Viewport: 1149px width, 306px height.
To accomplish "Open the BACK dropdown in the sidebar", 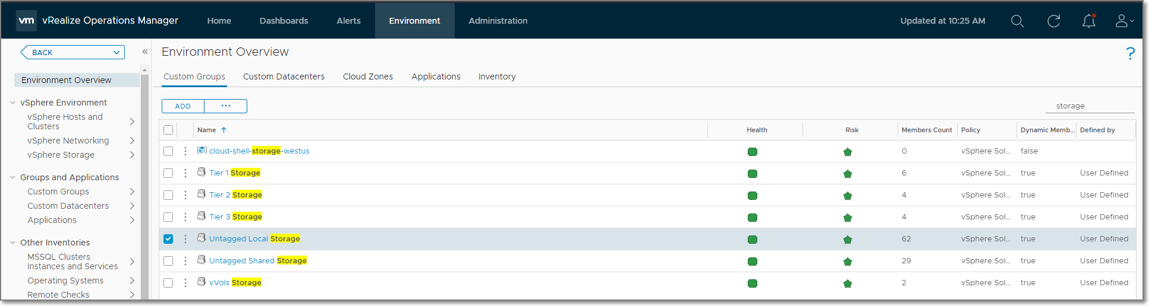I will tap(117, 52).
